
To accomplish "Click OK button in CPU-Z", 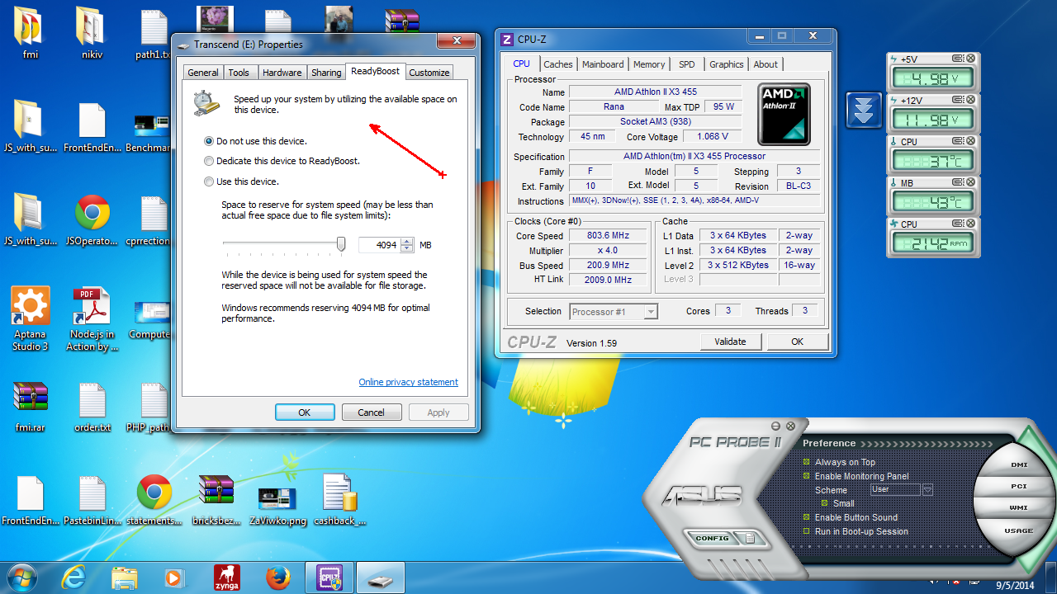I will (x=797, y=342).
